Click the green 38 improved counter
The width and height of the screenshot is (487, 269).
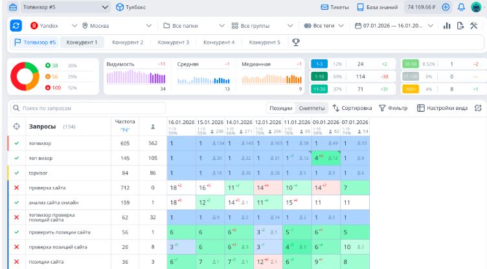coord(52,65)
